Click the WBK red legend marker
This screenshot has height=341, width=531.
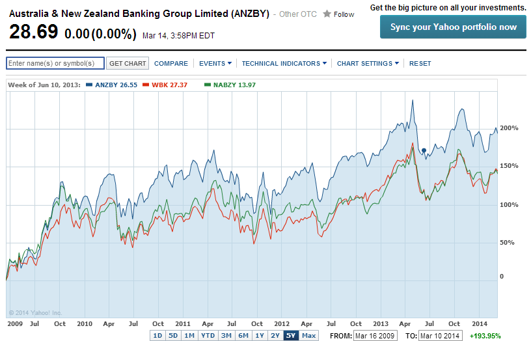coord(146,85)
